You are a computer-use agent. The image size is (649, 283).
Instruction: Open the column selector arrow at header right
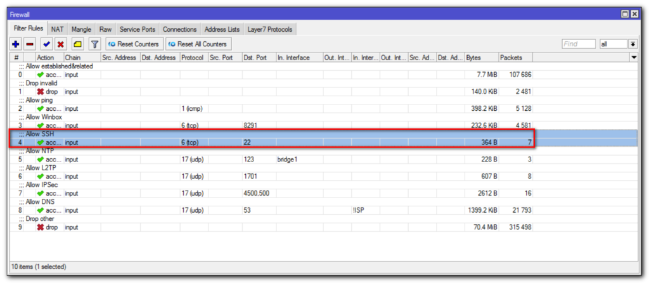(x=634, y=58)
